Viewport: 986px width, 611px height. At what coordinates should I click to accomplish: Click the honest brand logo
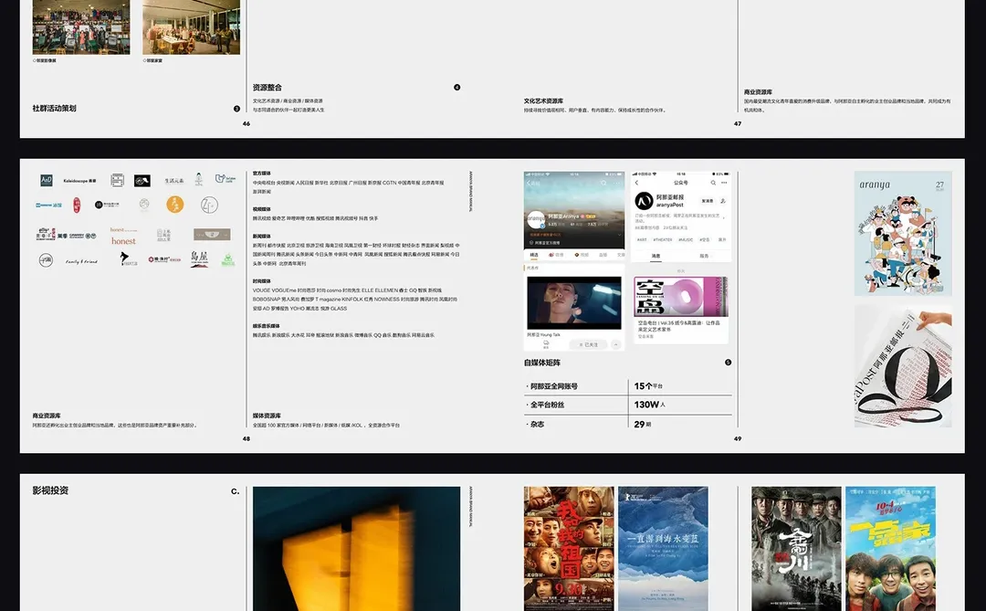[123, 241]
